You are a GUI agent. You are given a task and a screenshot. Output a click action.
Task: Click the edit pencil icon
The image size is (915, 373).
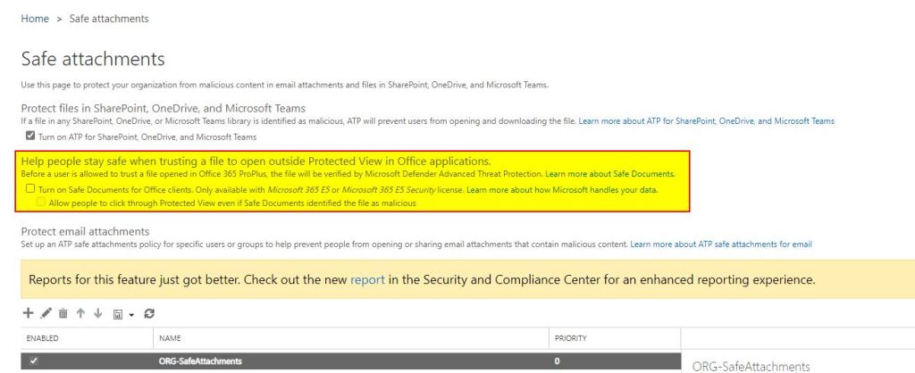46,313
